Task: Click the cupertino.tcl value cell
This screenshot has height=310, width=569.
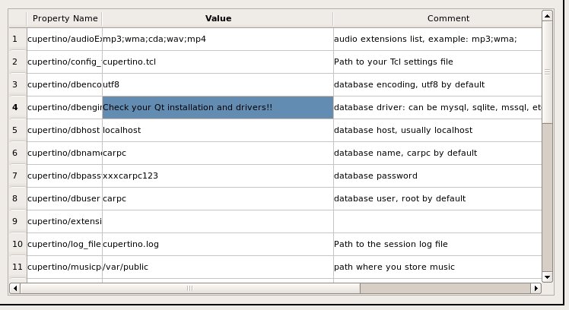Action: 218,62
